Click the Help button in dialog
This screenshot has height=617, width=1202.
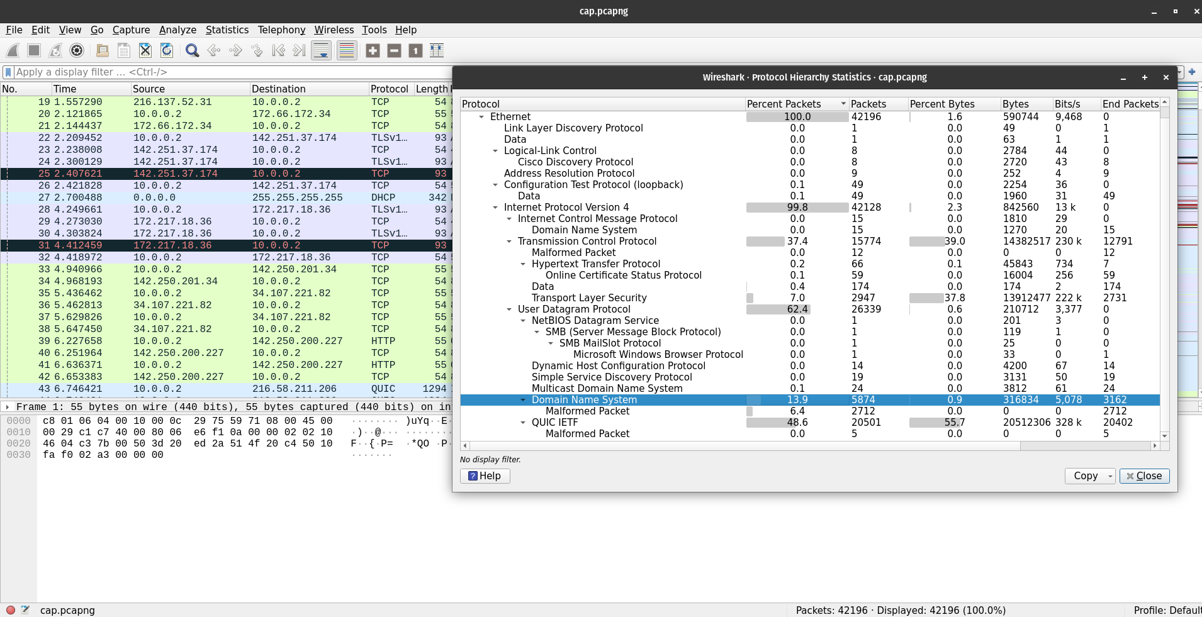point(485,476)
